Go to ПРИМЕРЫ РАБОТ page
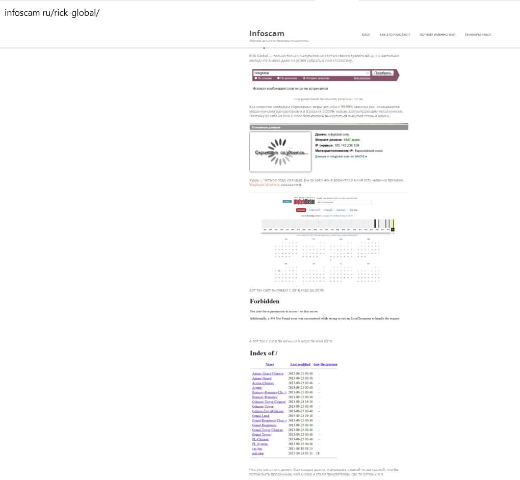 (478, 35)
